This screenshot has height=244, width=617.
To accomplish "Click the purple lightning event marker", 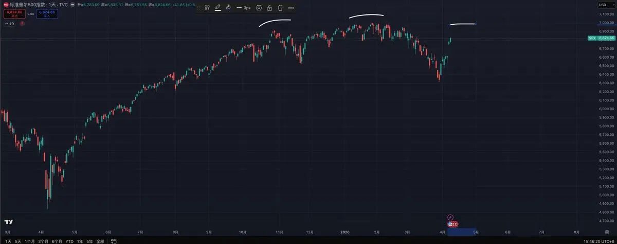I will [451, 217].
